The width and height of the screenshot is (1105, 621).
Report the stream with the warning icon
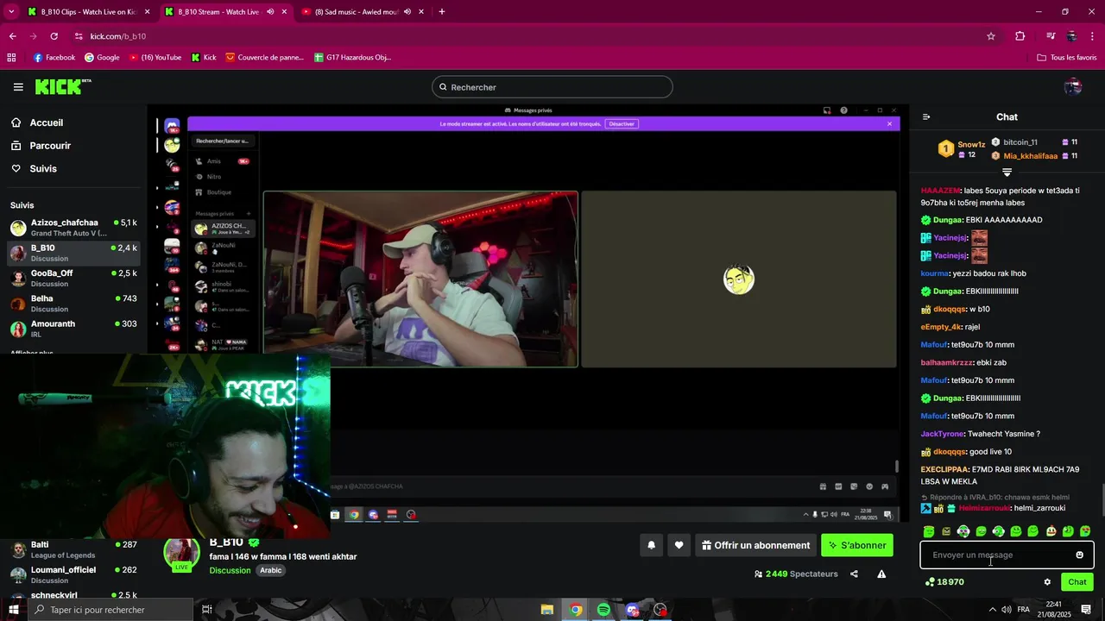881,574
